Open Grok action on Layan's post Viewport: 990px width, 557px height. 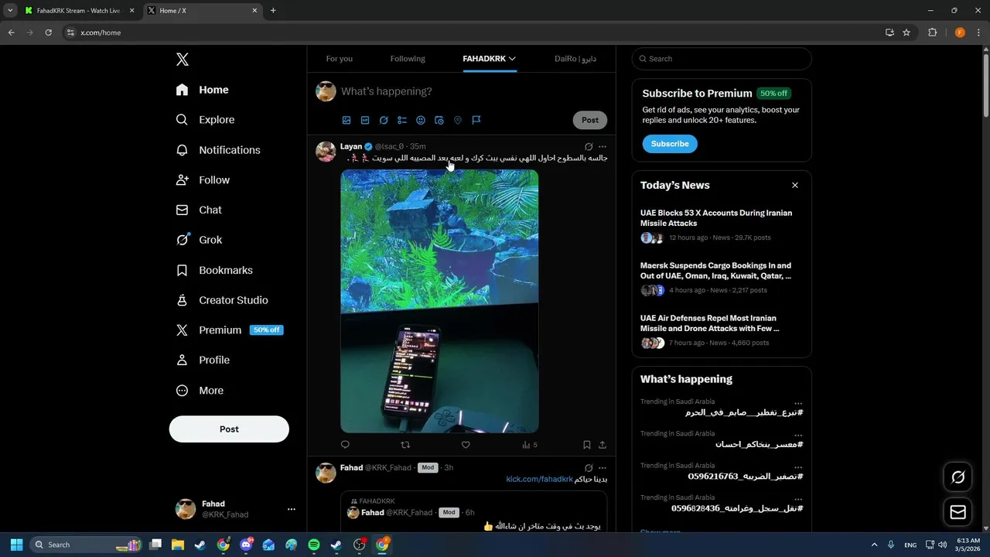pos(589,146)
